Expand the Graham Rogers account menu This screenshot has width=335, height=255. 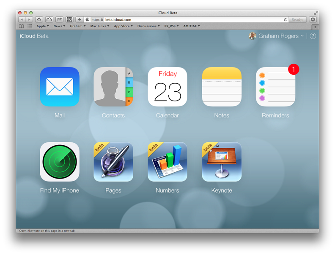pos(302,36)
